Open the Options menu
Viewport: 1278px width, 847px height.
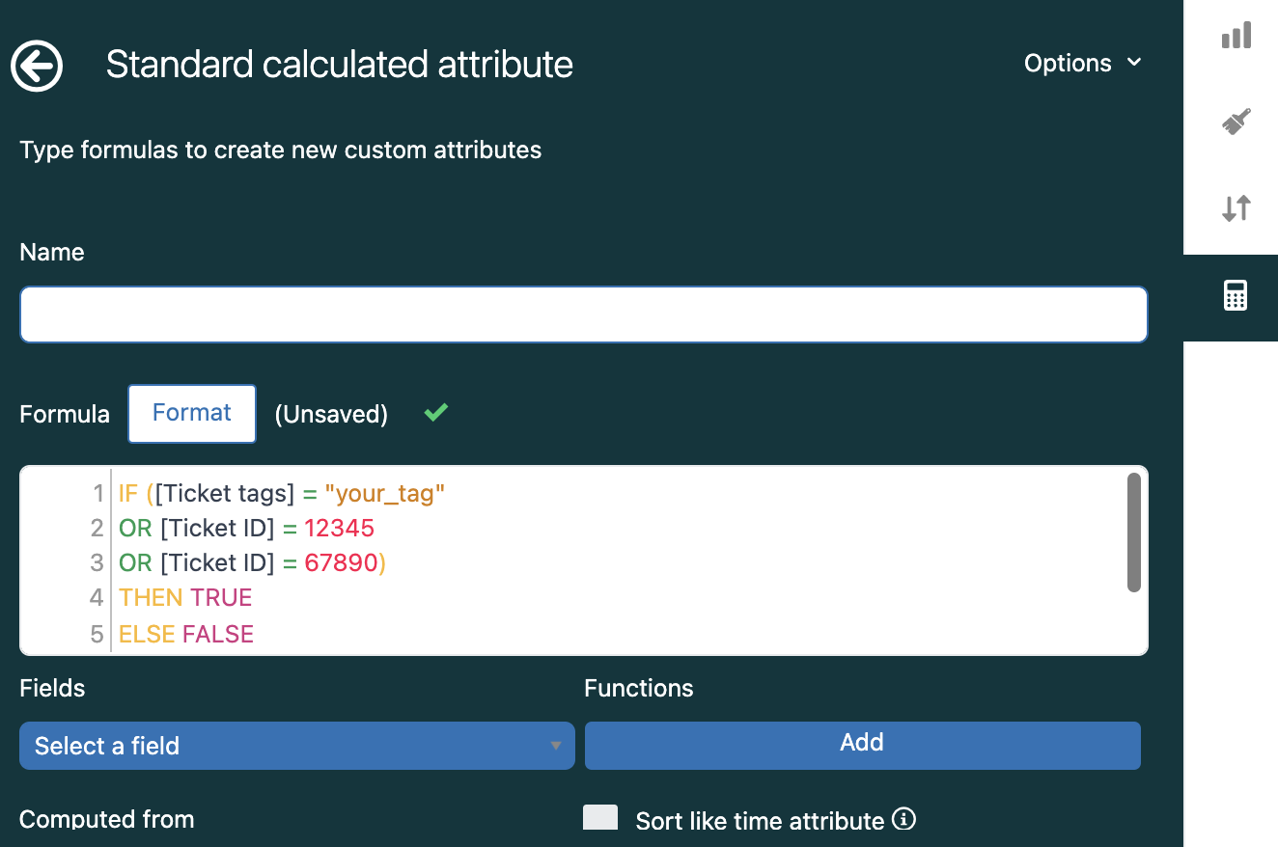point(1068,64)
